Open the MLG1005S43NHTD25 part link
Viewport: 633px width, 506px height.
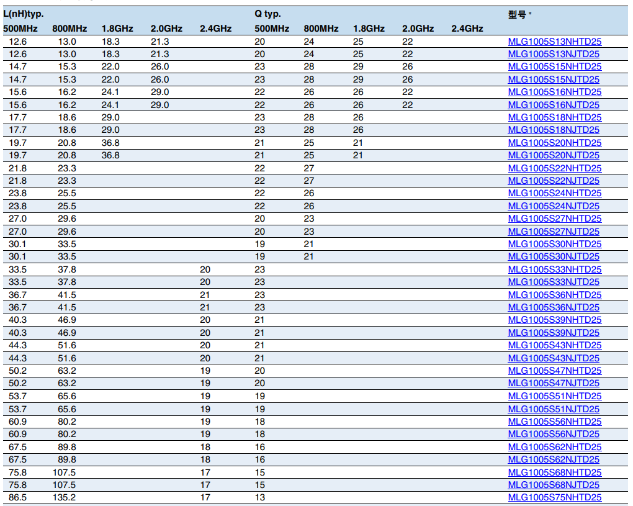[554, 346]
